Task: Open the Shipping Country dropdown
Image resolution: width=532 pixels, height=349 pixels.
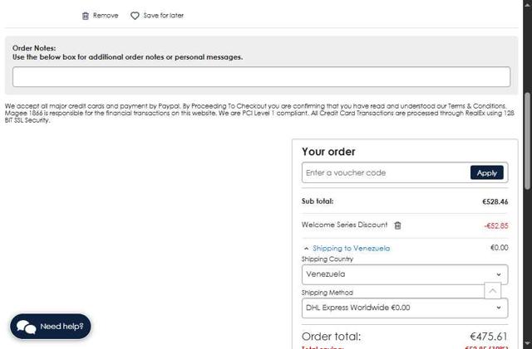Action: pyautogui.click(x=405, y=274)
